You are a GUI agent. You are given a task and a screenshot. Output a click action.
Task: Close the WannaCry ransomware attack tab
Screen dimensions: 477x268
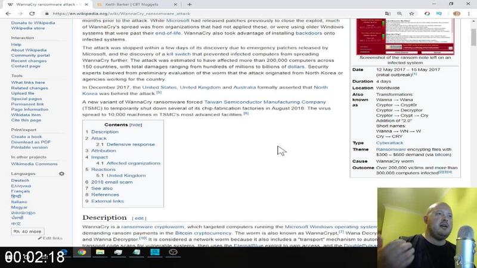tap(86, 5)
